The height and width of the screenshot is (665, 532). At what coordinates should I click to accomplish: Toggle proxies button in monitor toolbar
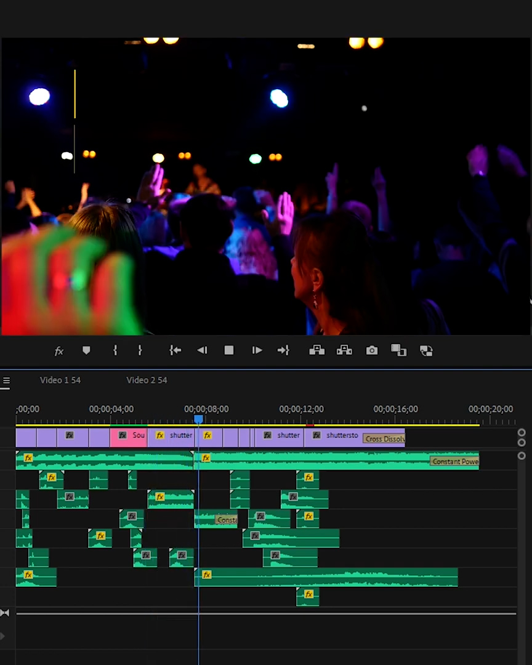click(426, 350)
